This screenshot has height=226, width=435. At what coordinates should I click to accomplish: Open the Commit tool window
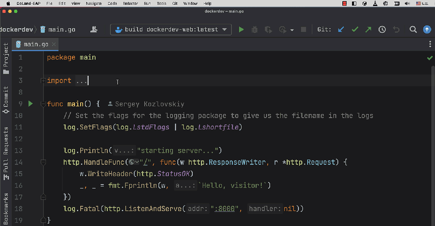pyautogui.click(x=6, y=100)
